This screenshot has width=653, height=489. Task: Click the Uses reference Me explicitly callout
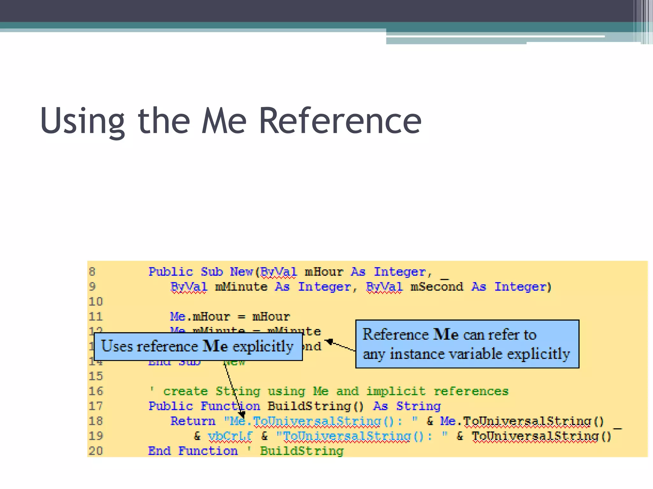(x=198, y=346)
